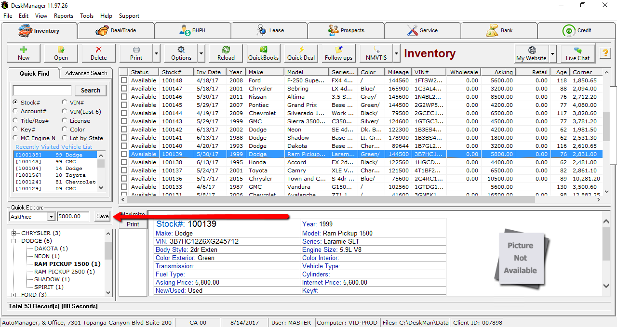Image resolution: width=617 pixels, height=327 pixels.
Task: Click Save in Quick Edit
Action: pos(103,217)
